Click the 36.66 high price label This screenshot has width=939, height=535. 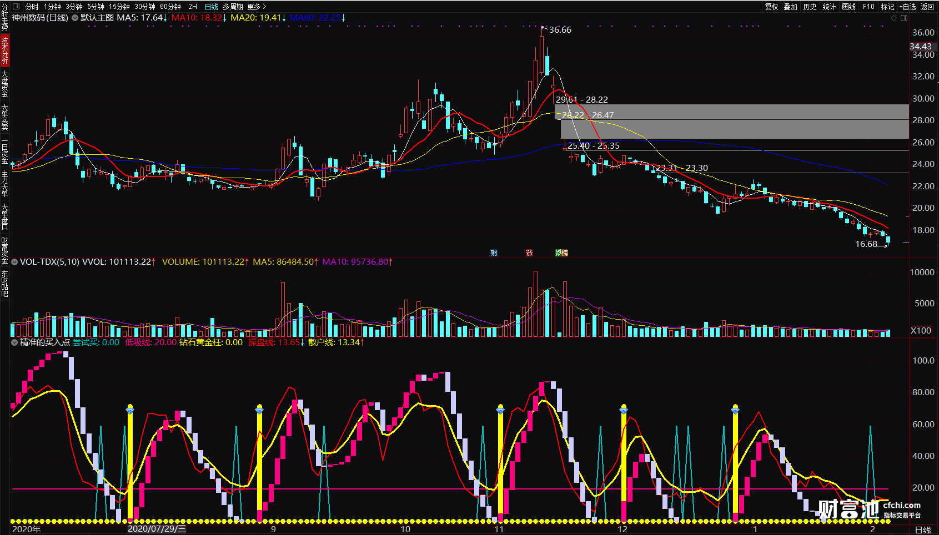pyautogui.click(x=560, y=30)
